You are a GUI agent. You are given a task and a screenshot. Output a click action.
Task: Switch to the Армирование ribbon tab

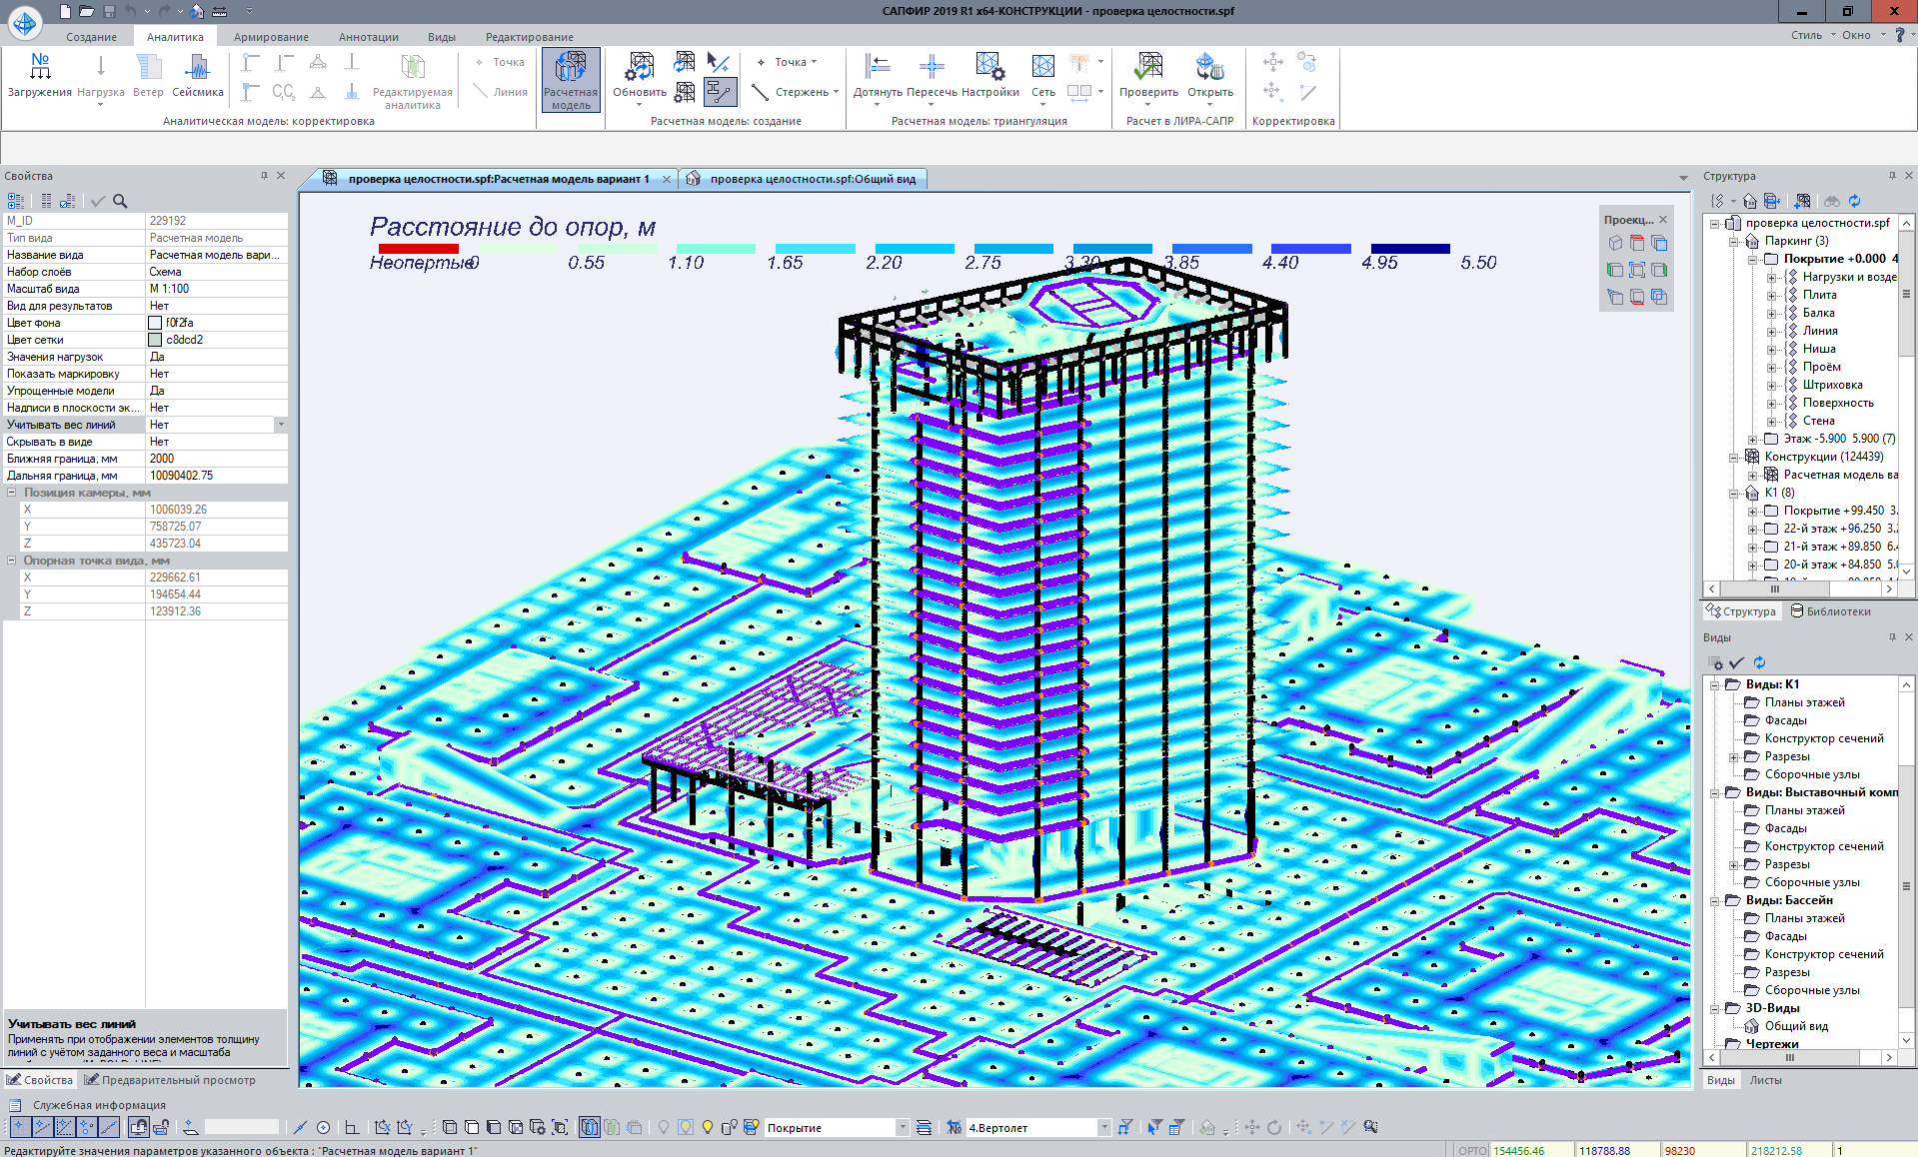(271, 37)
